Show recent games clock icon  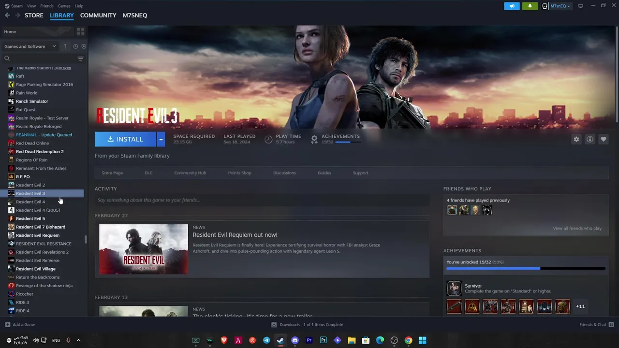(x=75, y=46)
